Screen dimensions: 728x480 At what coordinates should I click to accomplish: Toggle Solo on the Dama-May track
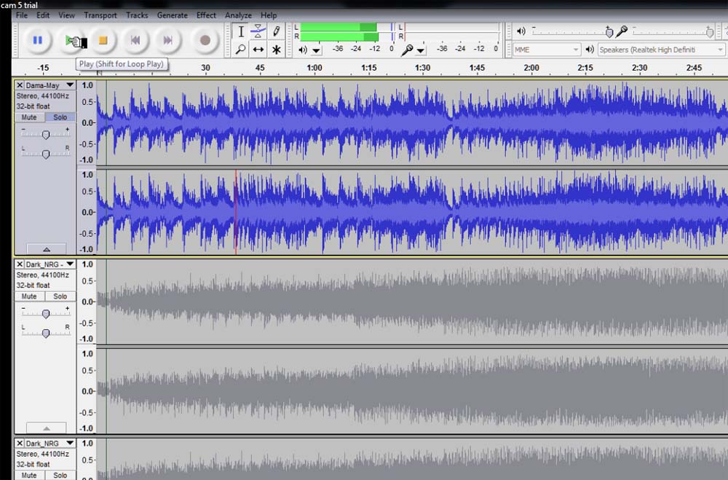click(60, 117)
